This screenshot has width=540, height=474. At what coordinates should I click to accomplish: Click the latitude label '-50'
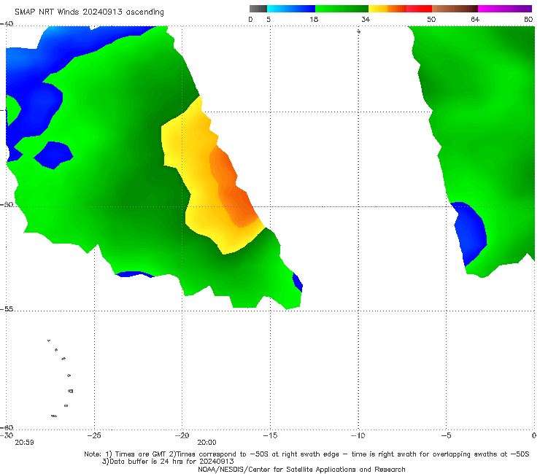pos(7,204)
